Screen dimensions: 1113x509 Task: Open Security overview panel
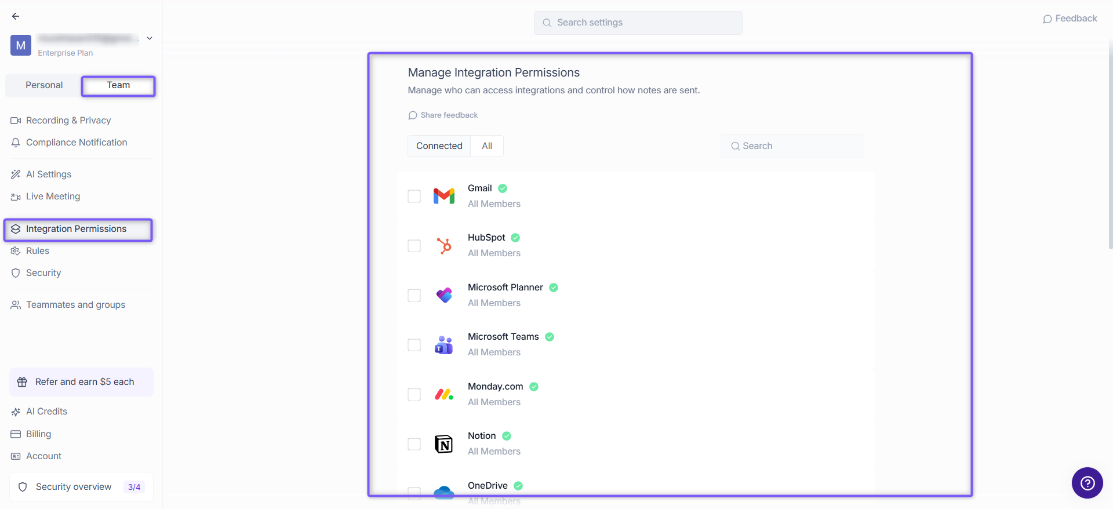(81, 487)
